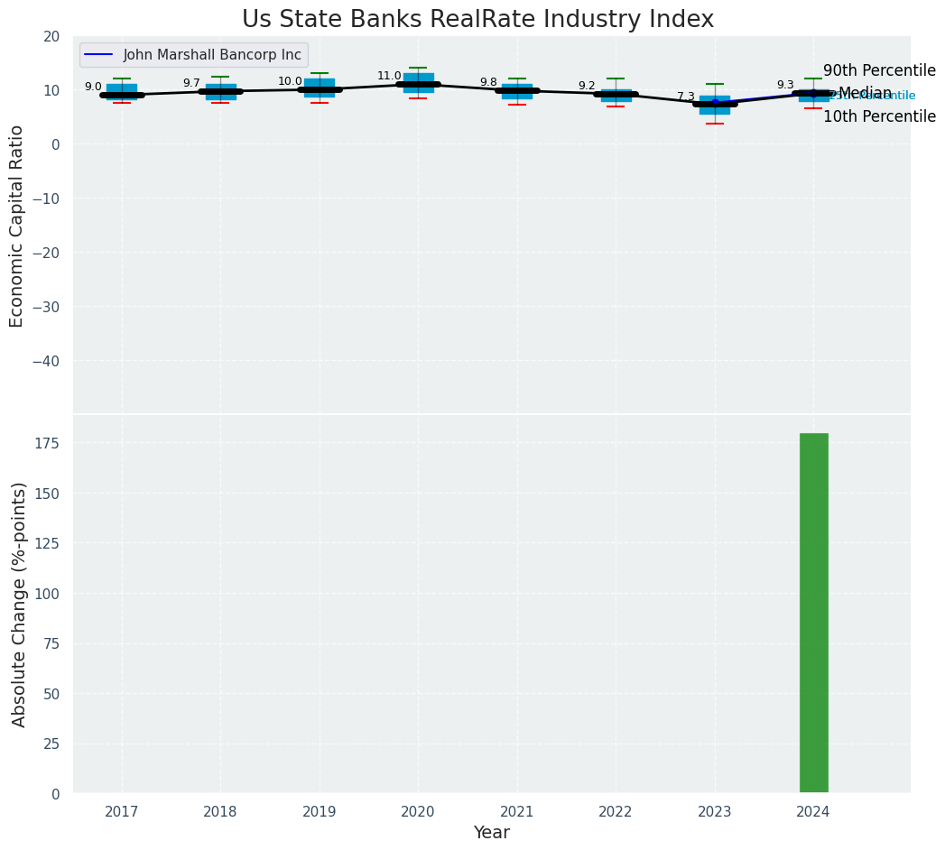945x850 pixels.
Task: Click the blue line swatch in the legend
Action: (x=97, y=55)
